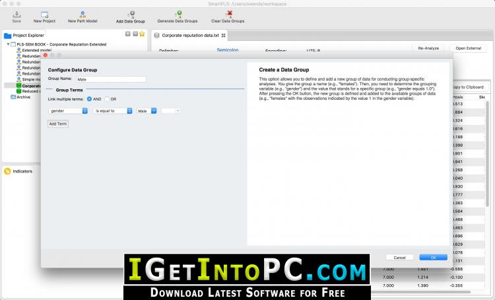This screenshot has width=495, height=300.
Task: Close the Configure Data Group dialog
Action: [46, 55]
